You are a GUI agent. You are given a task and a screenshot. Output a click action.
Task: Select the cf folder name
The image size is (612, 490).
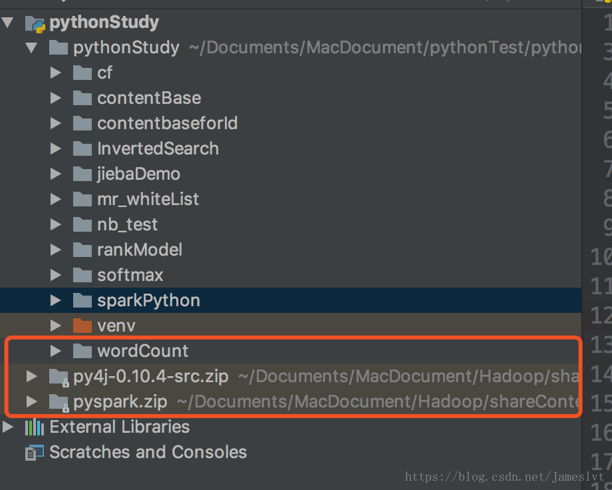pos(104,73)
